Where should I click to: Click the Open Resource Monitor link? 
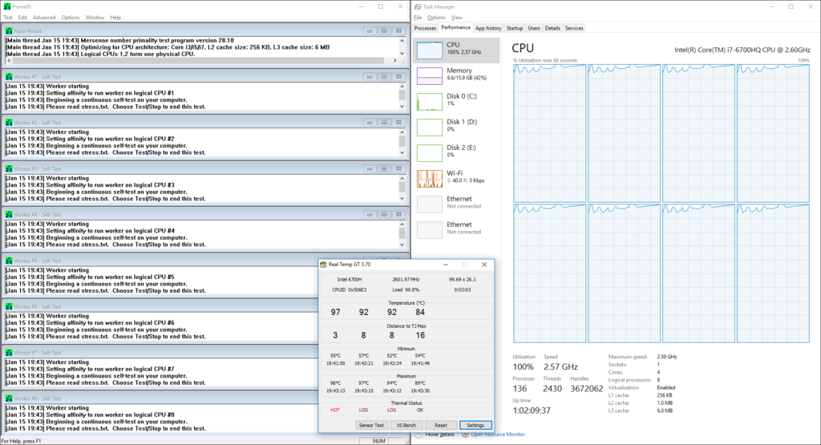(x=497, y=435)
